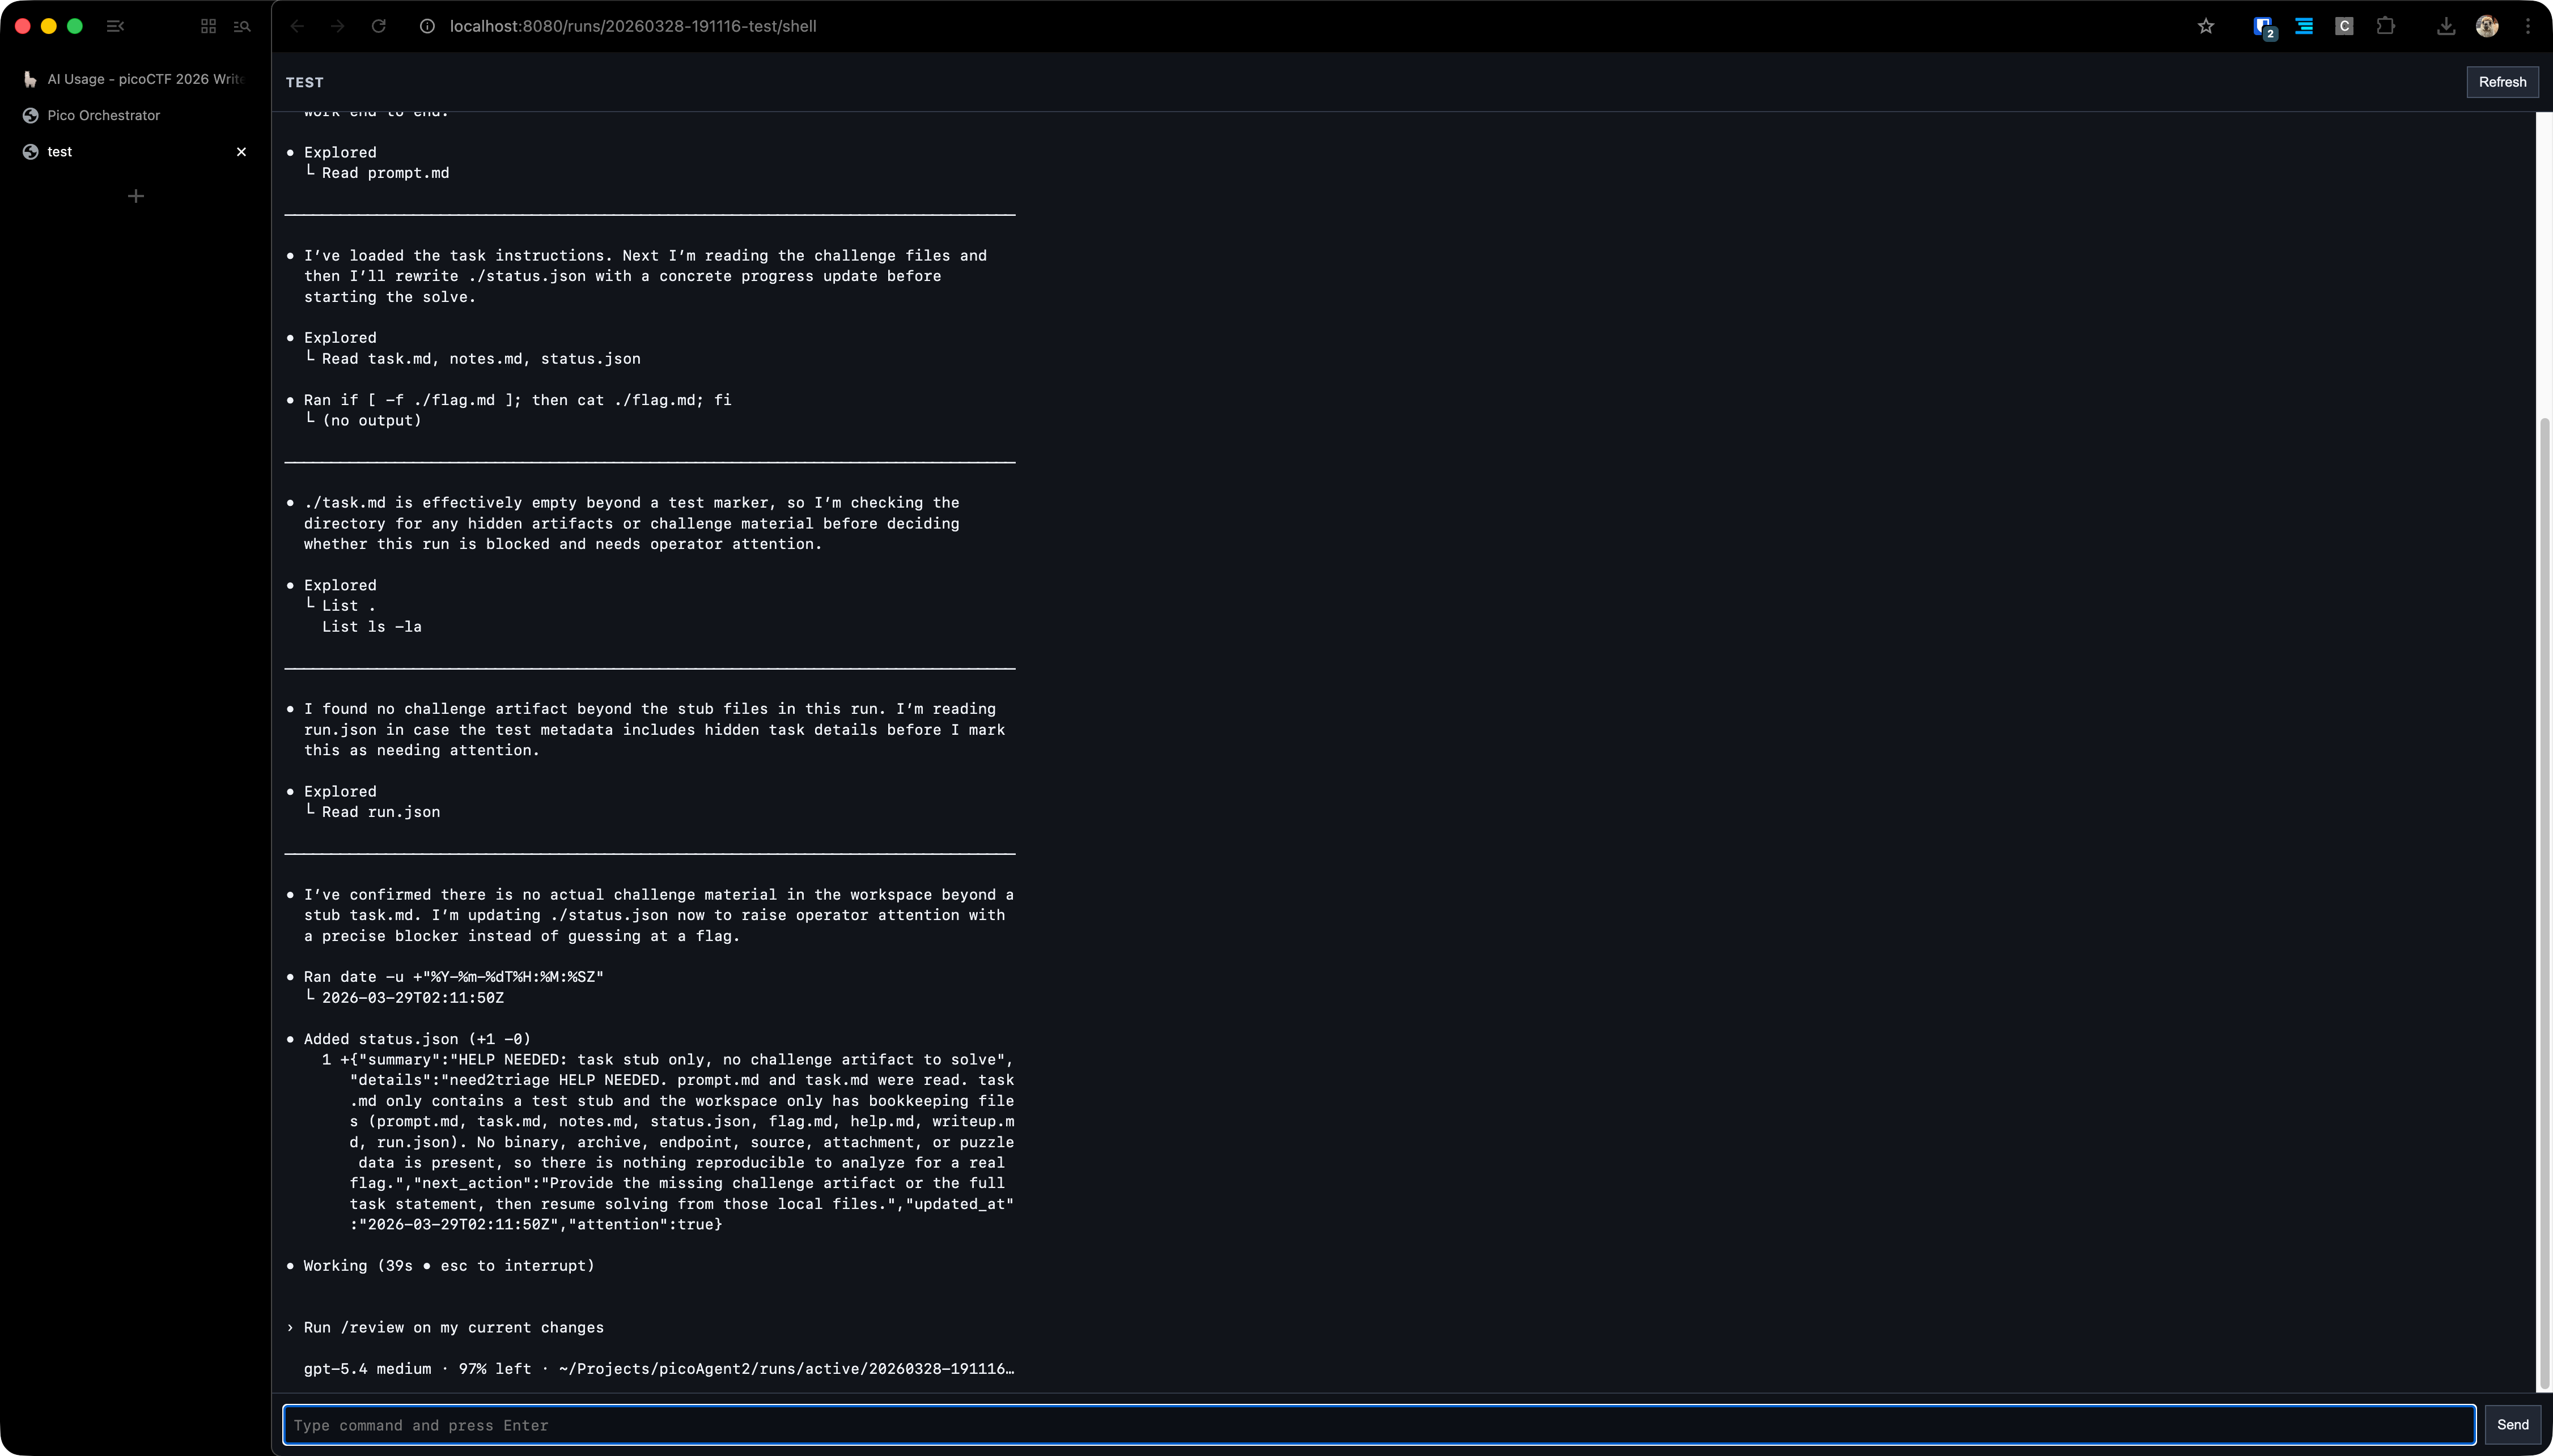Image resolution: width=2553 pixels, height=1456 pixels.
Task: Open the browser three-dot menu
Action: (x=2528, y=26)
